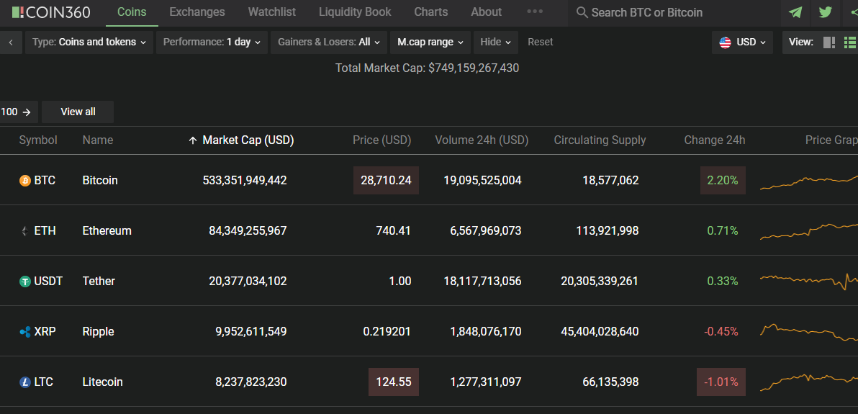Click the Litecoin coin icon
Image resolution: width=858 pixels, height=414 pixels.
pyautogui.click(x=25, y=382)
